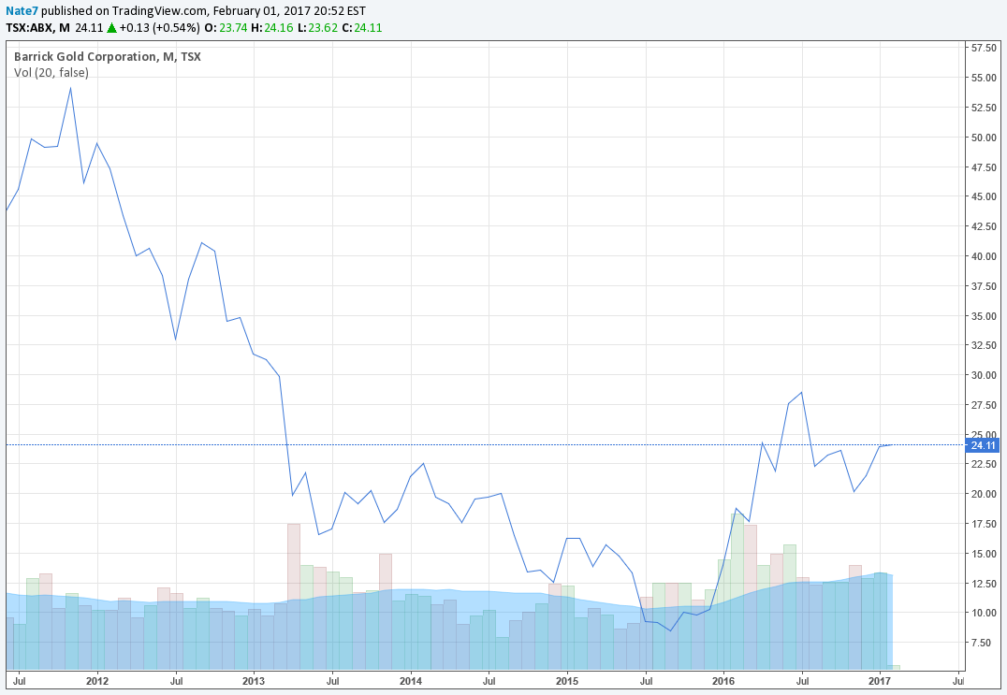The image size is (1007, 695).
Task: Click the 15.00 price axis label
Action: click(984, 553)
